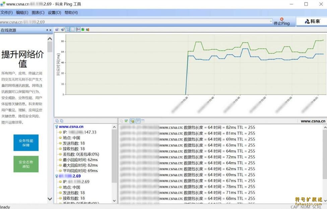
Task: Select 最大回应时间: 82ms row
Action: pyautogui.click(x=80, y=165)
